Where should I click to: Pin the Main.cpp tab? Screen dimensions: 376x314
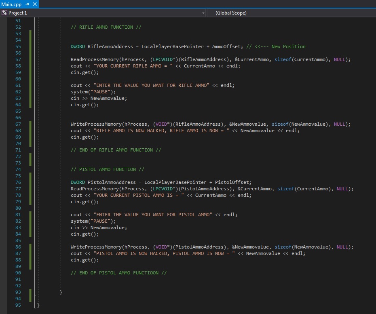coord(27,4)
